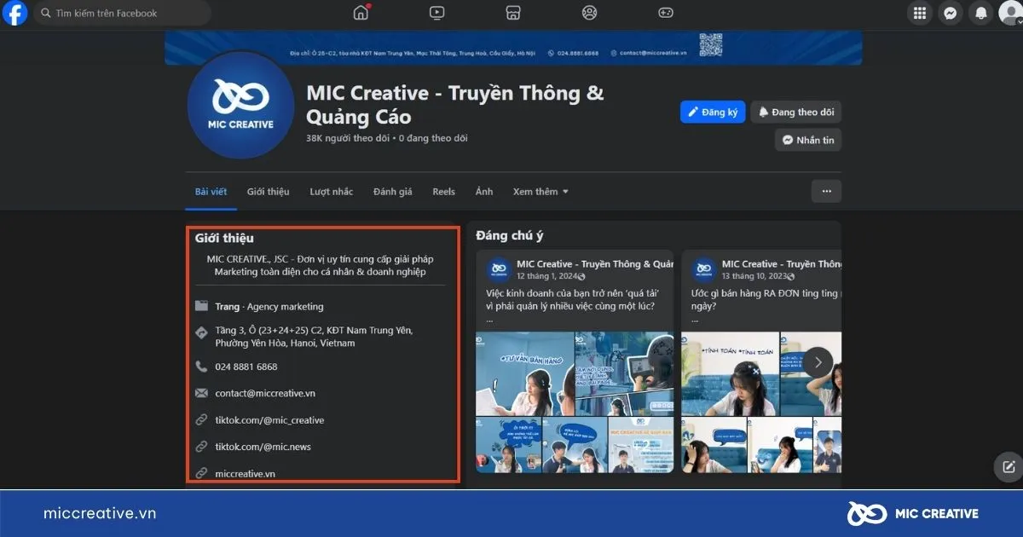Open the notifications bell icon
Screen dimensions: 1023x537
pyautogui.click(x=981, y=13)
